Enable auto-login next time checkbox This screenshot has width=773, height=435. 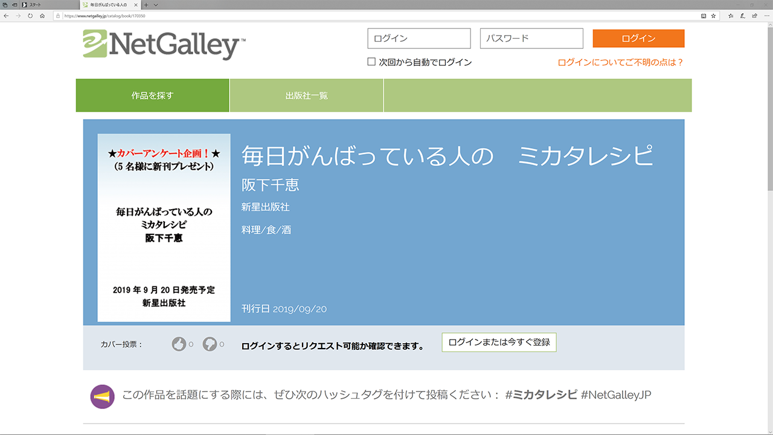pos(371,62)
